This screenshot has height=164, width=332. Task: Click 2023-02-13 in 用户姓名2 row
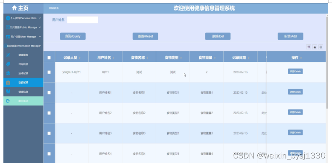pos(240,113)
